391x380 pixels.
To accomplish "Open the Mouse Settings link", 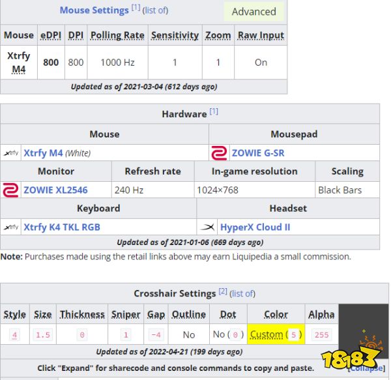I will pyautogui.click(x=94, y=10).
